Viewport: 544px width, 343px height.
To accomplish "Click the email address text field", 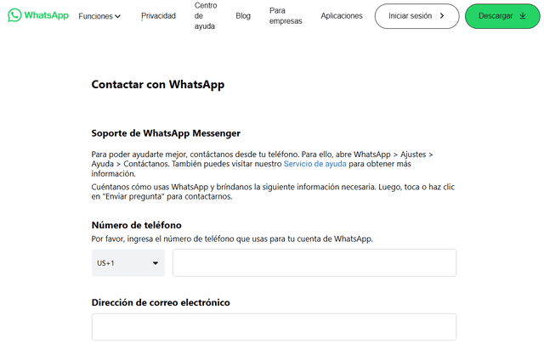I will [x=274, y=327].
